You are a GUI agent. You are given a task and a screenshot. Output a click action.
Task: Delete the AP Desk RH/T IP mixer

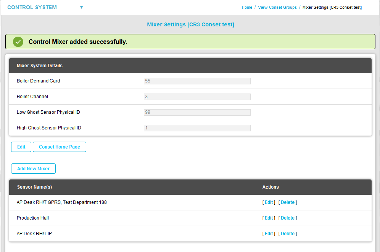(287, 234)
